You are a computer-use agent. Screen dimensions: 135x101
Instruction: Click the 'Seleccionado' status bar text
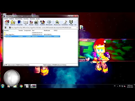[x=19, y=65]
